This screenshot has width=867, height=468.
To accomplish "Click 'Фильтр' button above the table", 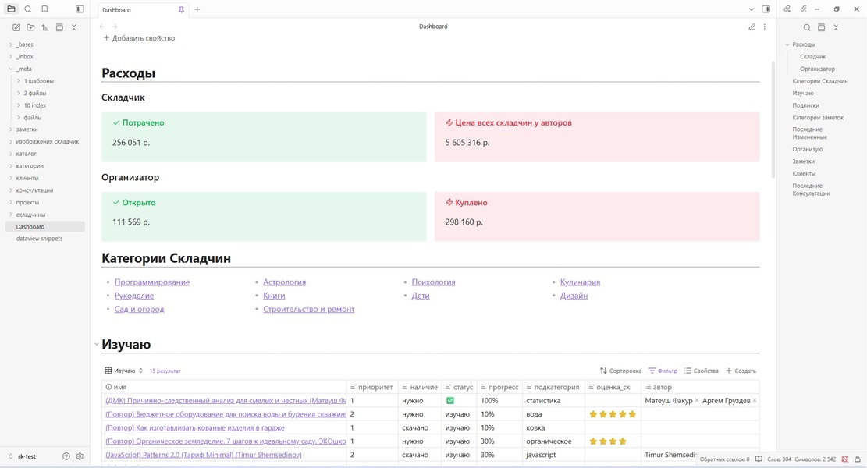I will pyautogui.click(x=663, y=370).
